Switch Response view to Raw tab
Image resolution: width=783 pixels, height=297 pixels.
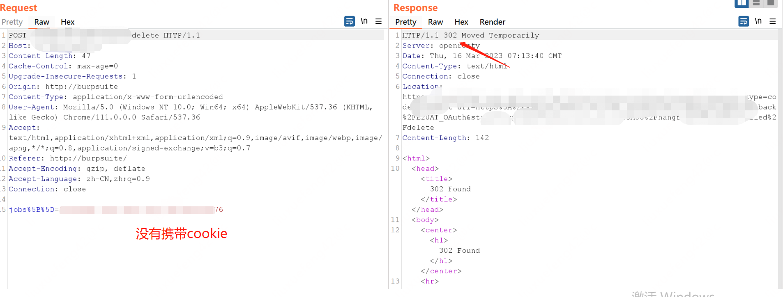pos(435,22)
